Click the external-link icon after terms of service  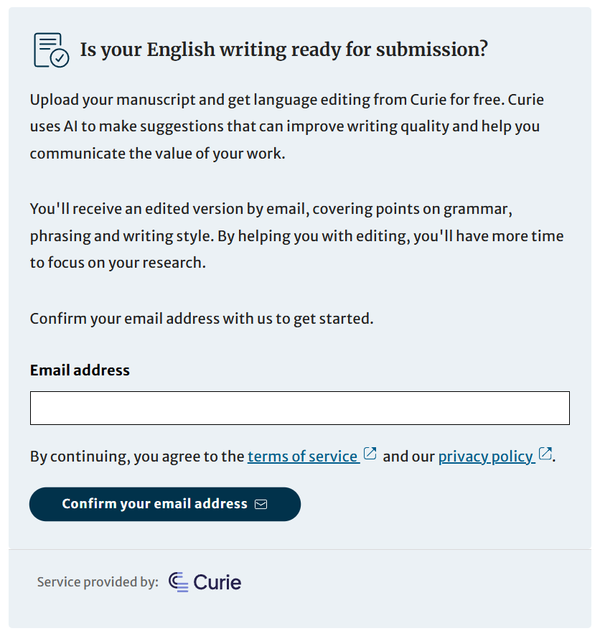click(370, 454)
